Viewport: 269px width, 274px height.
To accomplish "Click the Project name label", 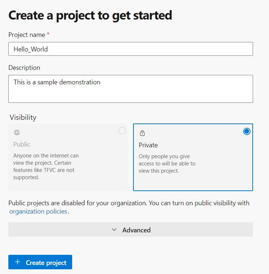I will [26, 35].
